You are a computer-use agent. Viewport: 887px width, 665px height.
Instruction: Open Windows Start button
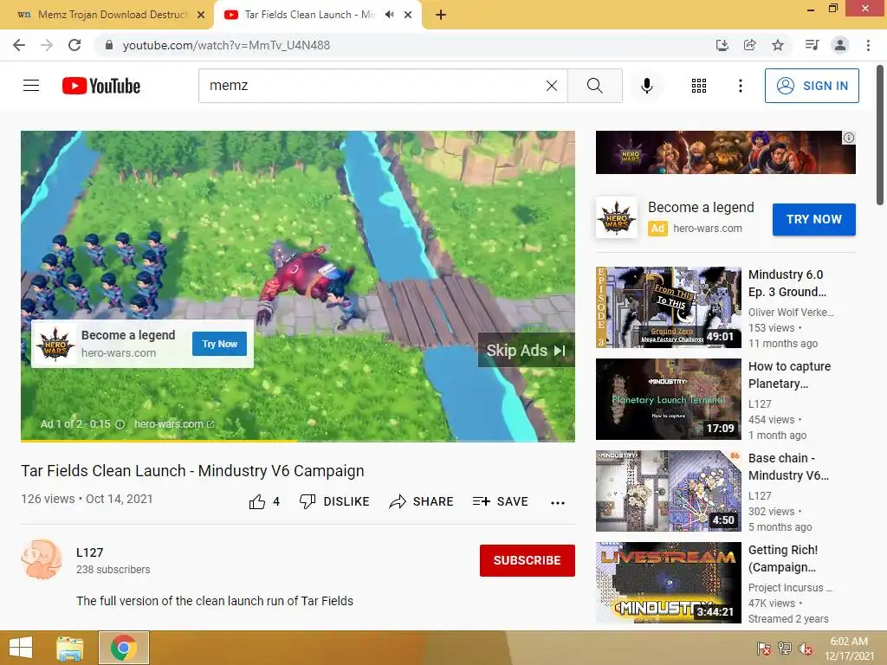[x=21, y=648]
